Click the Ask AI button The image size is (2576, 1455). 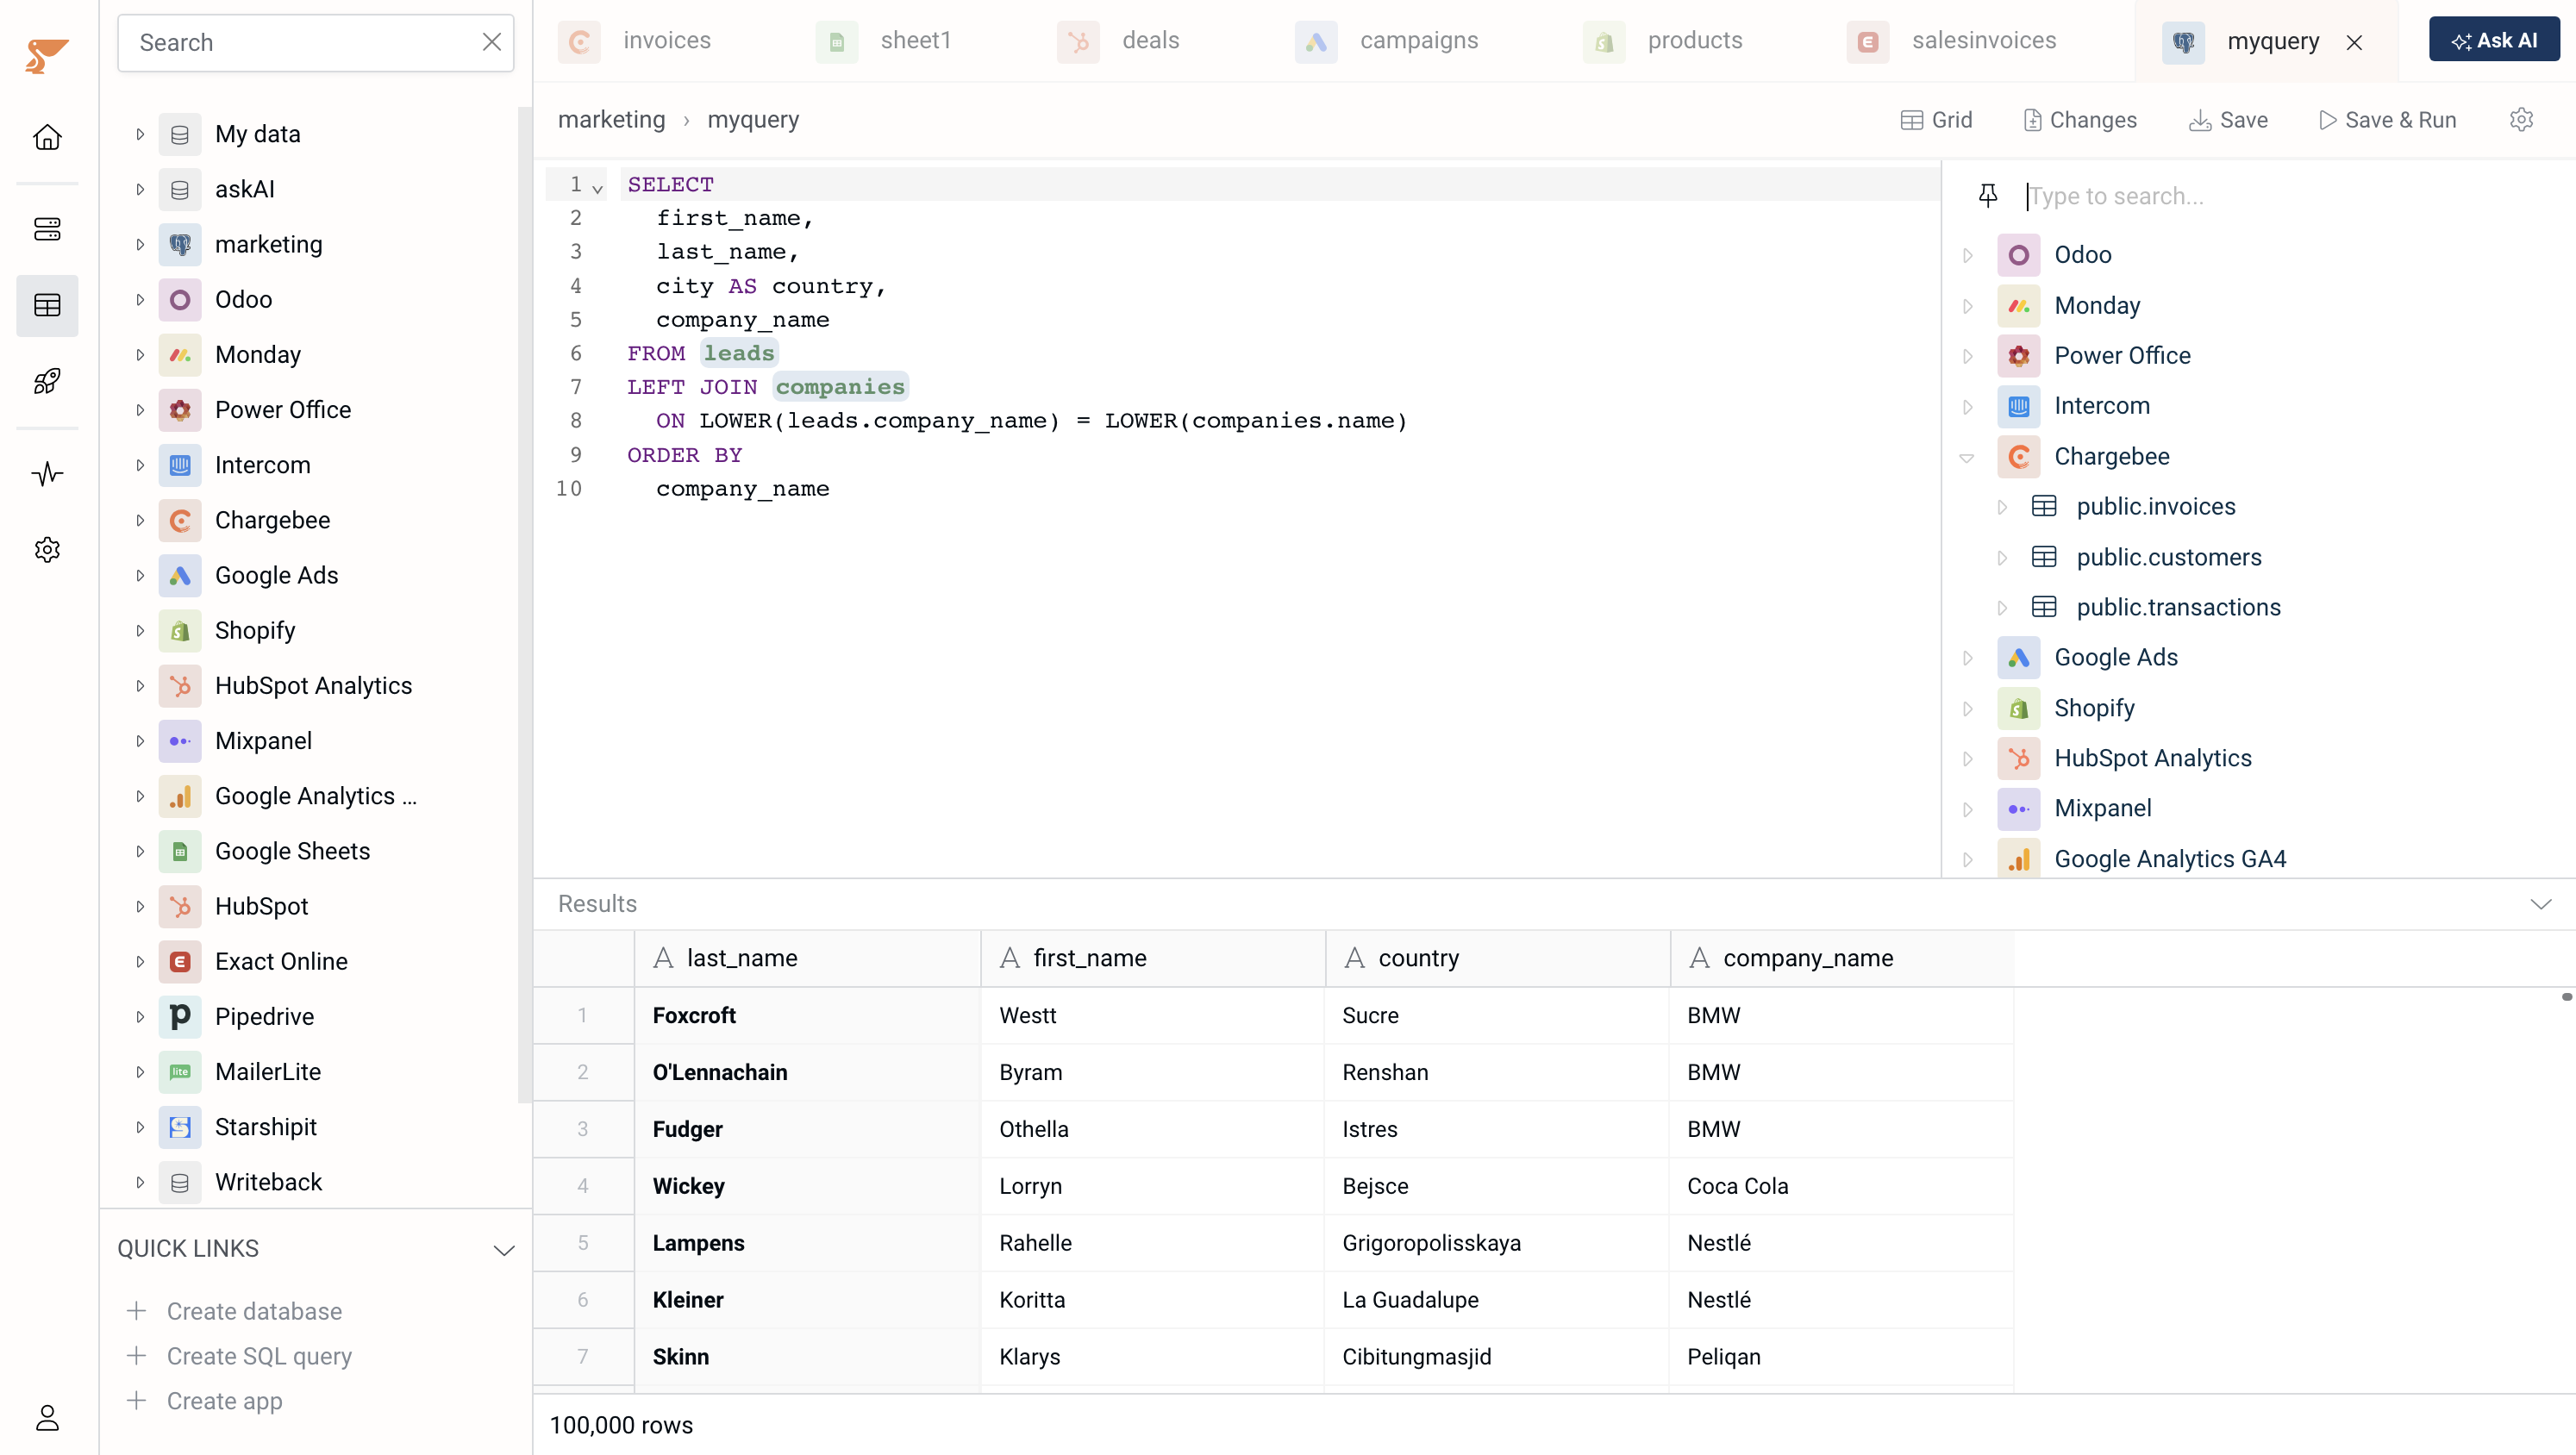click(x=2494, y=40)
